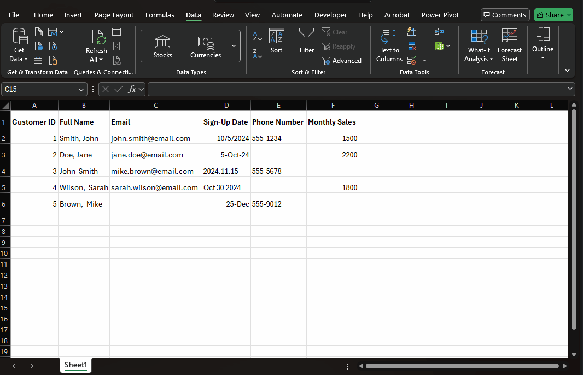Click the Flash Fill icon
The width and height of the screenshot is (583, 375).
[412, 32]
